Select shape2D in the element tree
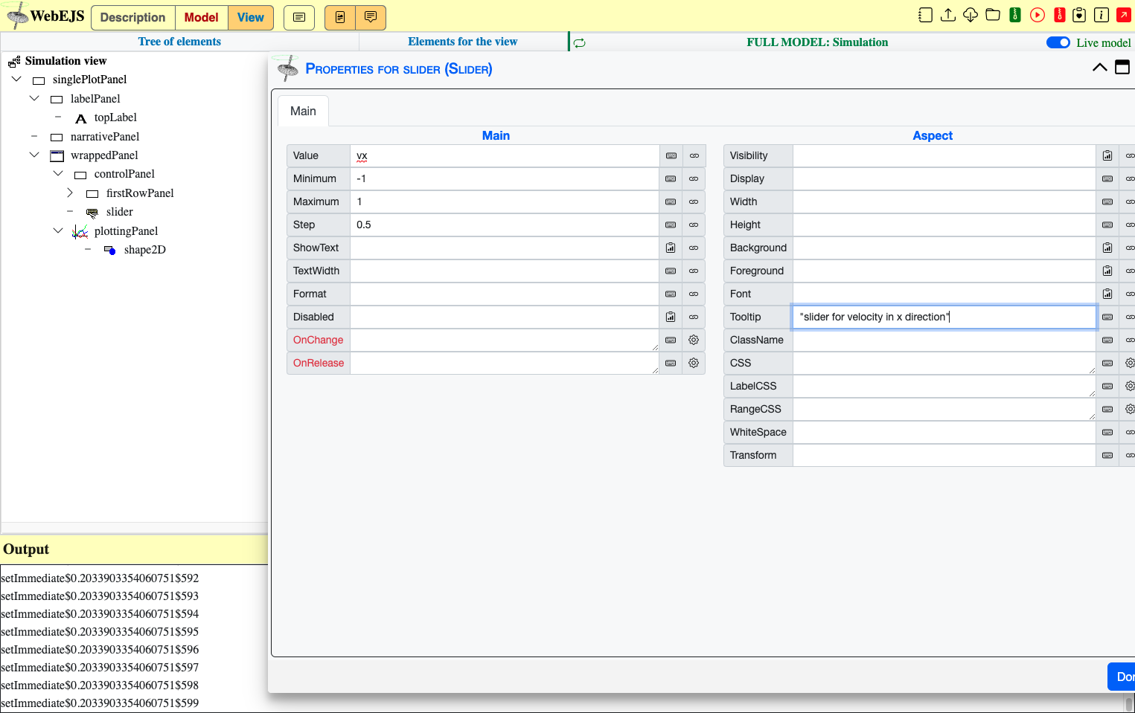The width and height of the screenshot is (1135, 713). 144,250
